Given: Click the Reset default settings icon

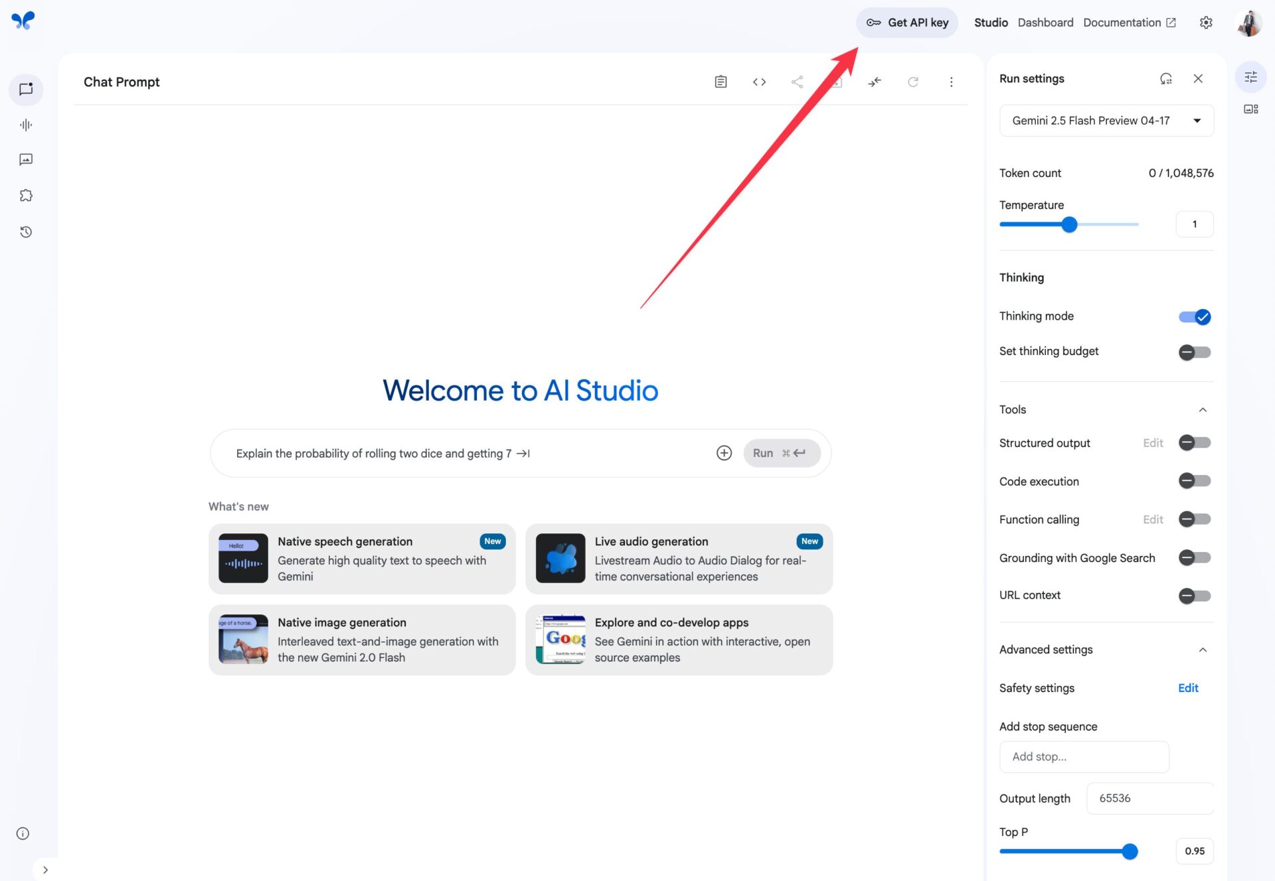Looking at the screenshot, I should [1165, 78].
